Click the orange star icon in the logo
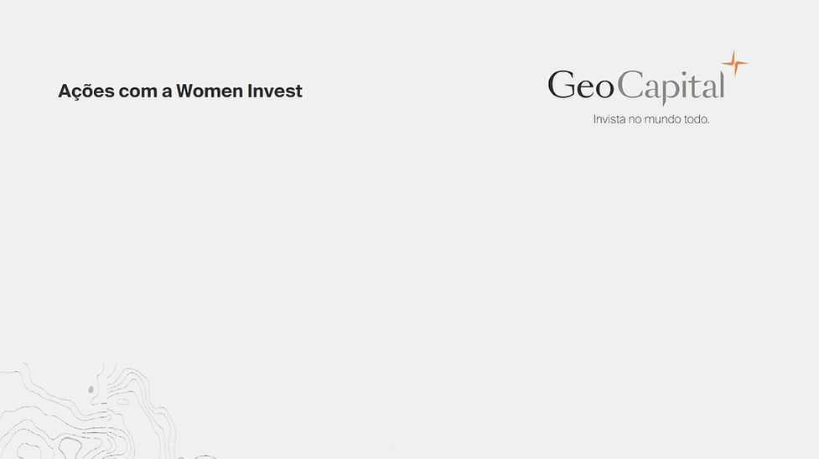The width and height of the screenshot is (819, 459). [x=734, y=63]
